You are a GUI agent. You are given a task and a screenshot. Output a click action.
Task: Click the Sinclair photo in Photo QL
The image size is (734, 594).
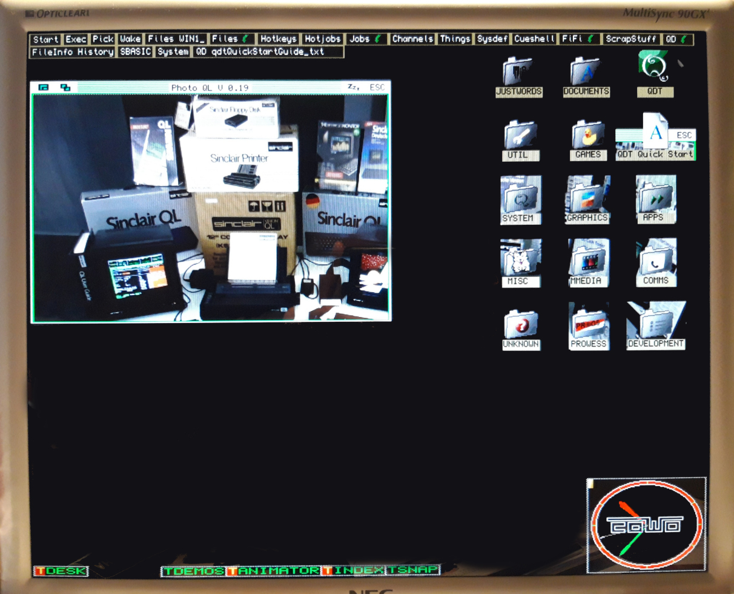point(211,207)
